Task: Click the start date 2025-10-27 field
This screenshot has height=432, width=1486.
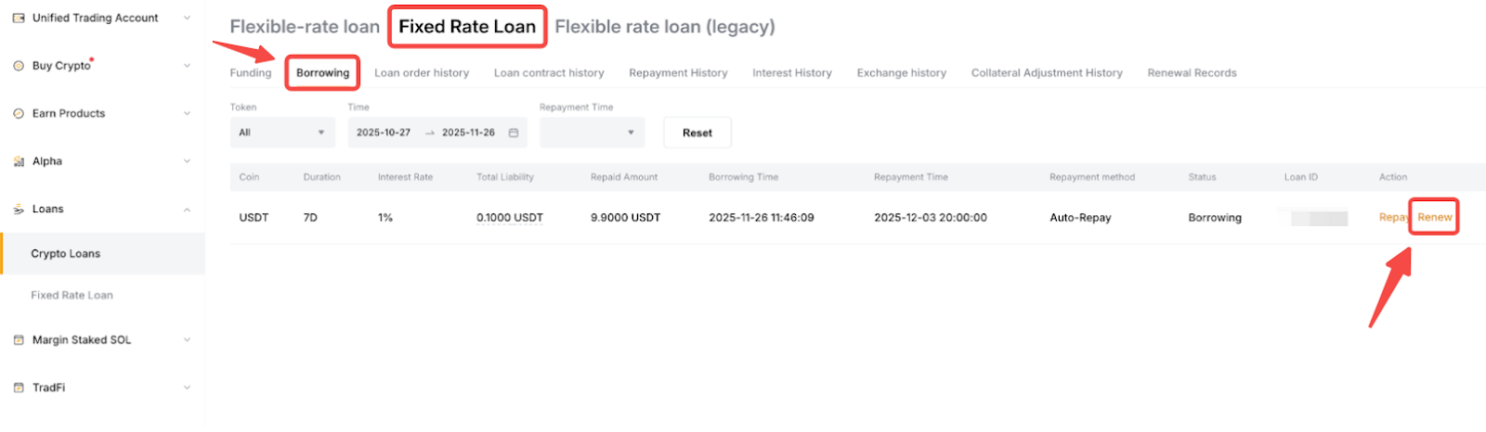Action: [x=384, y=133]
